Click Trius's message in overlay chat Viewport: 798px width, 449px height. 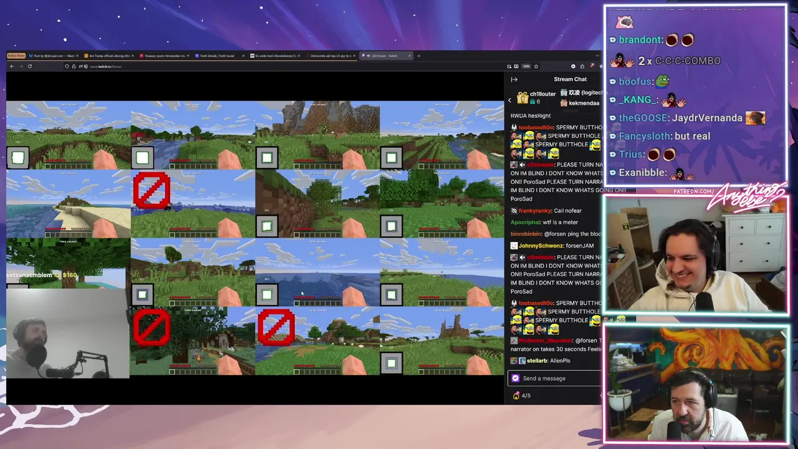pos(643,154)
